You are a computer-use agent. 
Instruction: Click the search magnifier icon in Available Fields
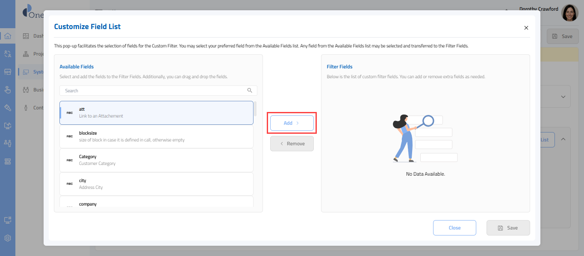pyautogui.click(x=250, y=91)
